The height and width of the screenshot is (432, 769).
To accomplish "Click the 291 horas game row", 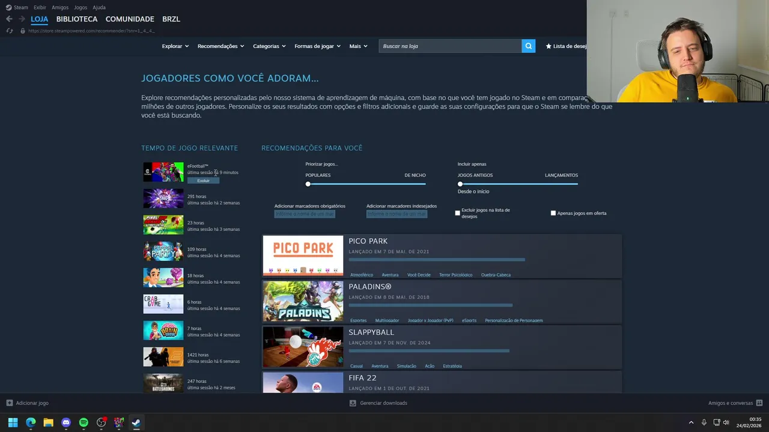I will coord(192,199).
